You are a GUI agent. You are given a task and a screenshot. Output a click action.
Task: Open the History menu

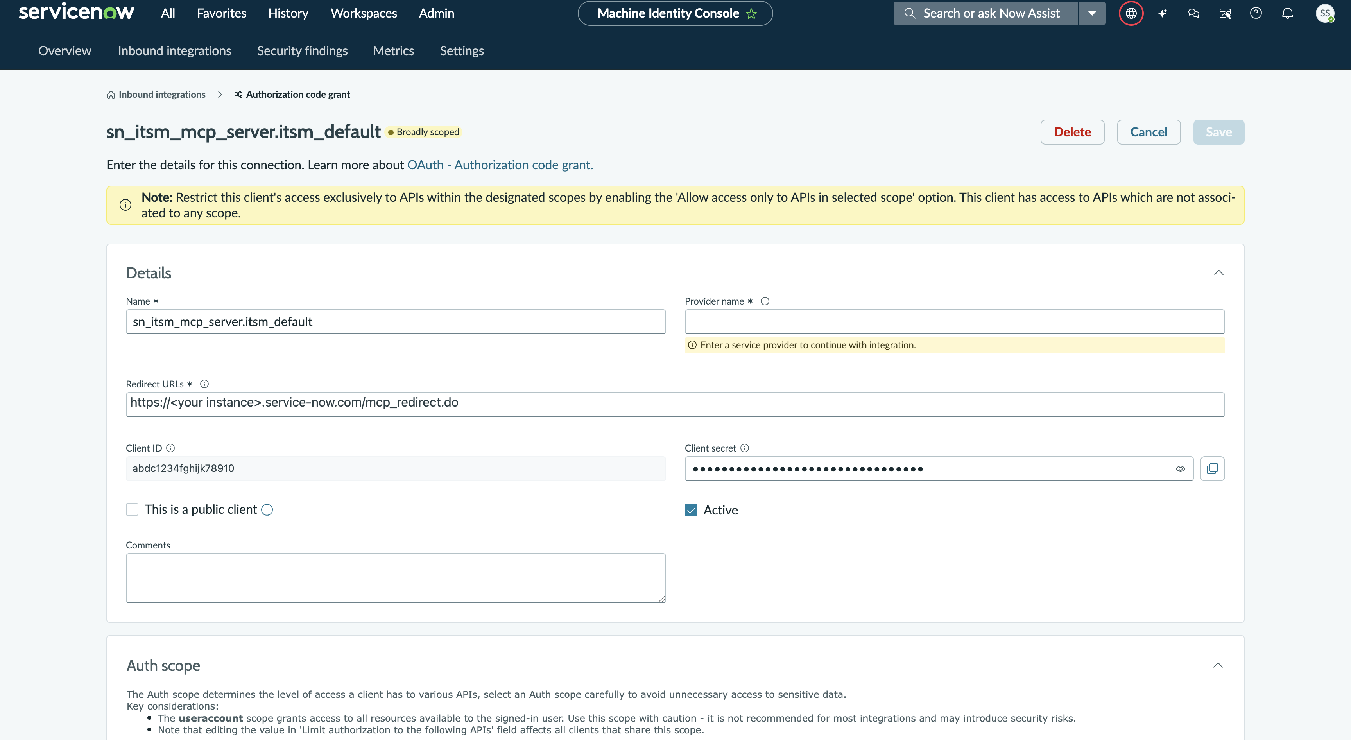tap(288, 14)
